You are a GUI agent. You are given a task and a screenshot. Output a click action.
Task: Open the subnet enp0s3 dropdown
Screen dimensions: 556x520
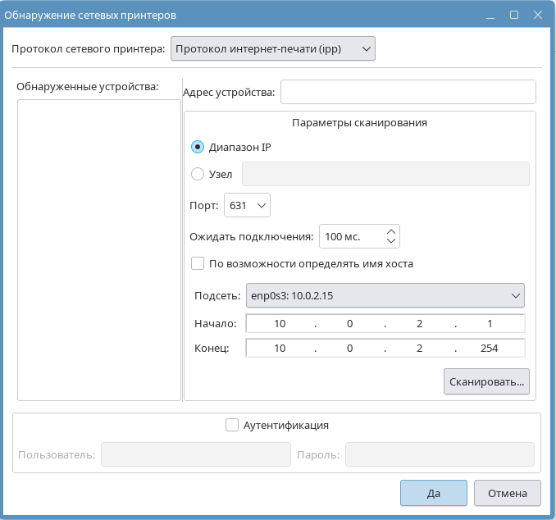[385, 295]
